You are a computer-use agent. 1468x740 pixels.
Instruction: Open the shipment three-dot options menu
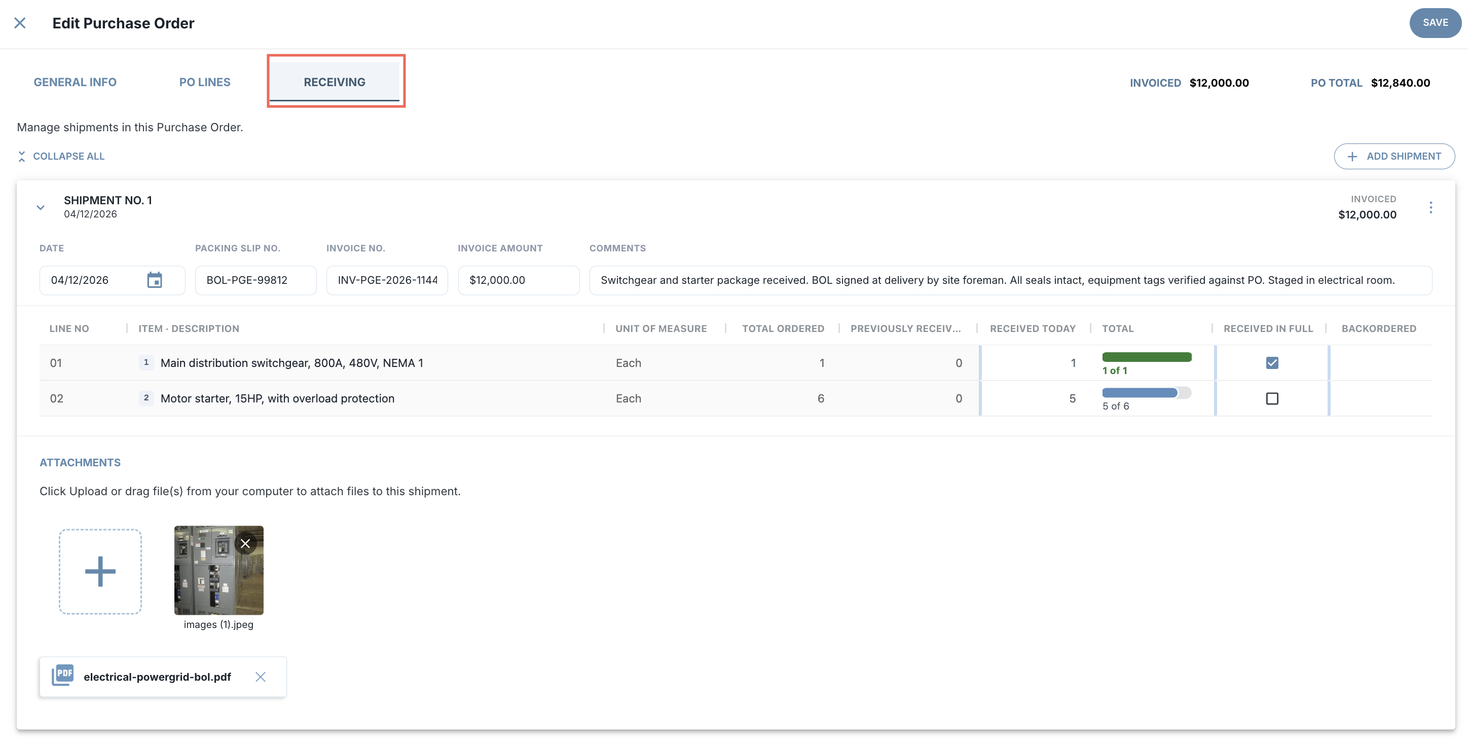[1430, 207]
